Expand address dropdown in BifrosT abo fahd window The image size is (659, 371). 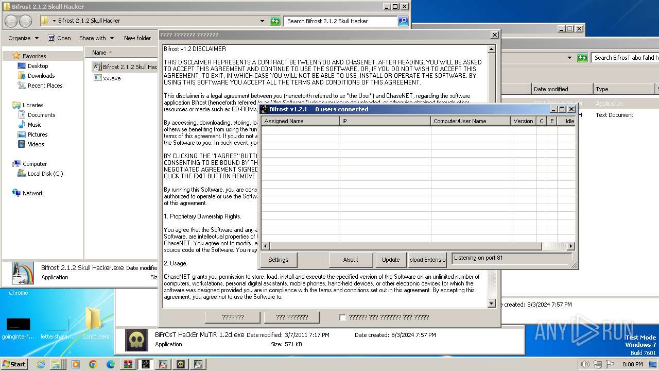click(569, 58)
